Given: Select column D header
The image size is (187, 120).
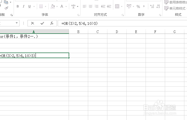Looking at the screenshot, I should click(117, 32).
